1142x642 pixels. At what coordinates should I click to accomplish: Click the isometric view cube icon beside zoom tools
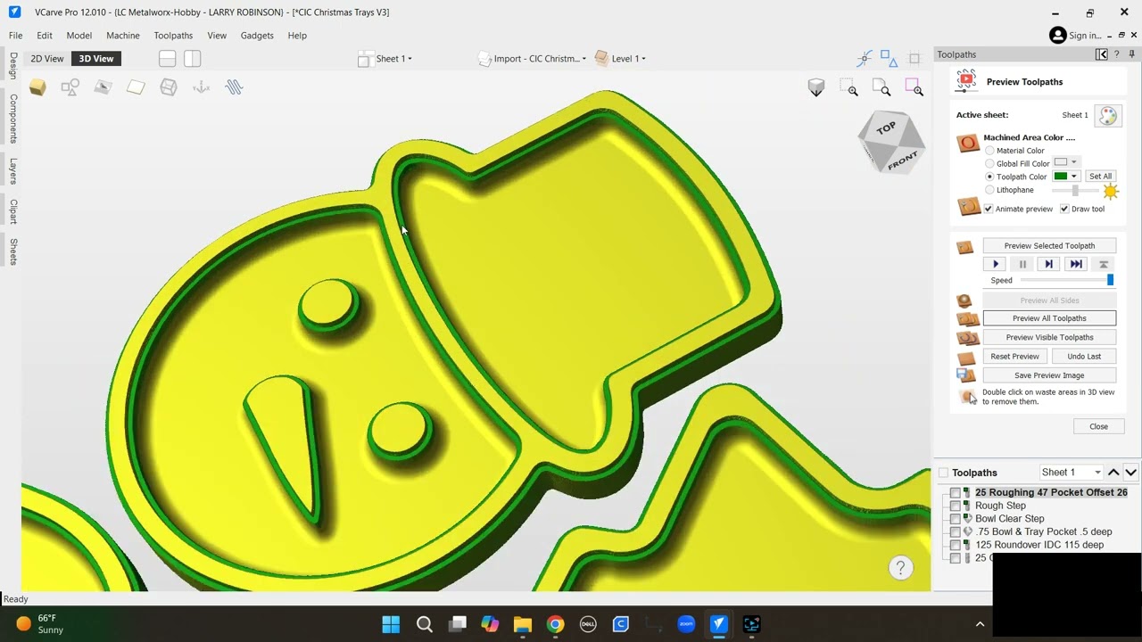tap(816, 87)
